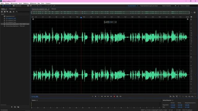The height and width of the screenshot is (111, 198).
Task: Click the waveform overview navigator
Action: (x=110, y=12)
